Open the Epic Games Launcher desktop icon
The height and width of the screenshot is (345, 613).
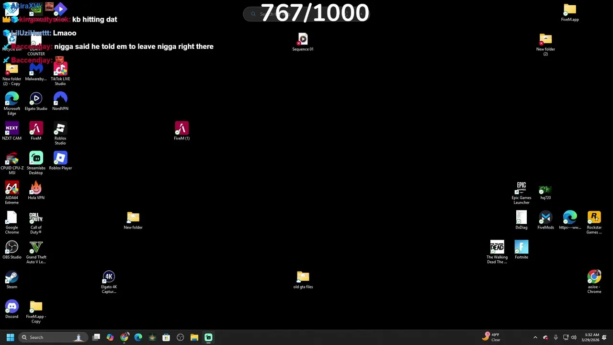coord(522,193)
